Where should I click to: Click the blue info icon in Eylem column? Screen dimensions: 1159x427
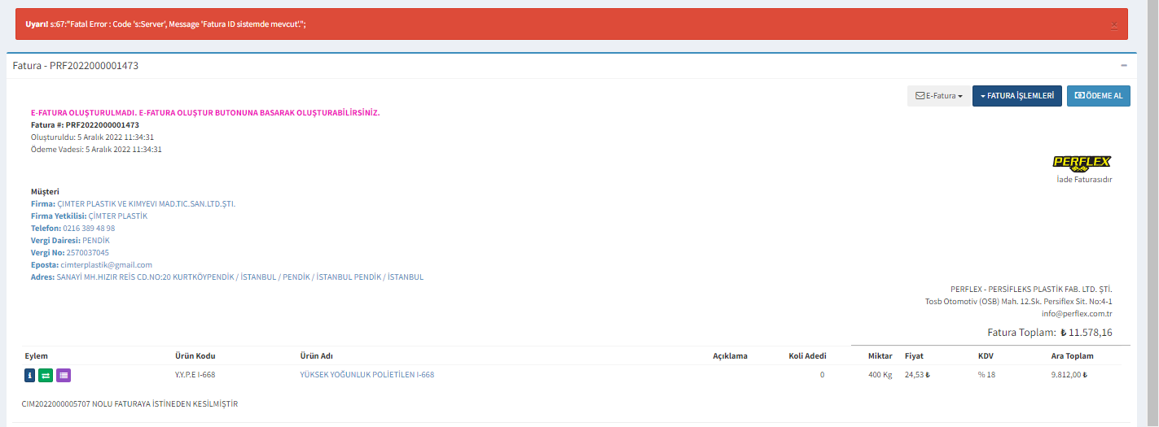pos(30,375)
